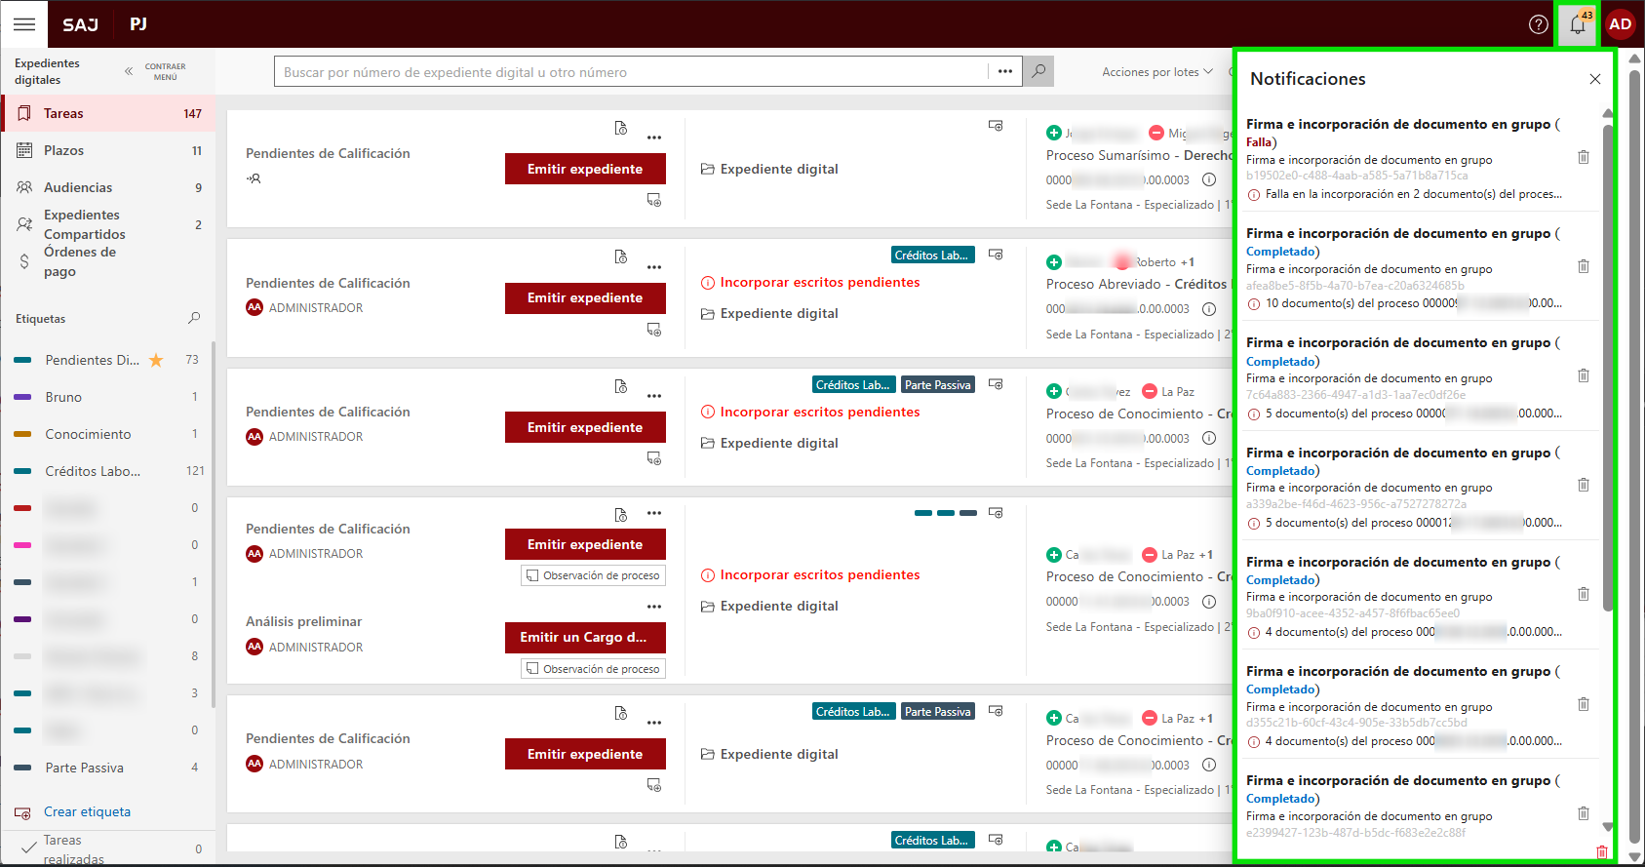This screenshot has width=1645, height=867.
Task: Close the Notificaciones panel
Action: 1594,79
